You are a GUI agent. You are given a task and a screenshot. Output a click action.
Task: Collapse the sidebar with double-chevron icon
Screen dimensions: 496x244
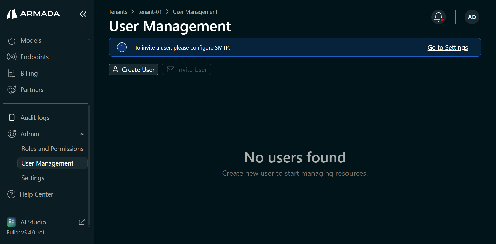pyautogui.click(x=83, y=14)
